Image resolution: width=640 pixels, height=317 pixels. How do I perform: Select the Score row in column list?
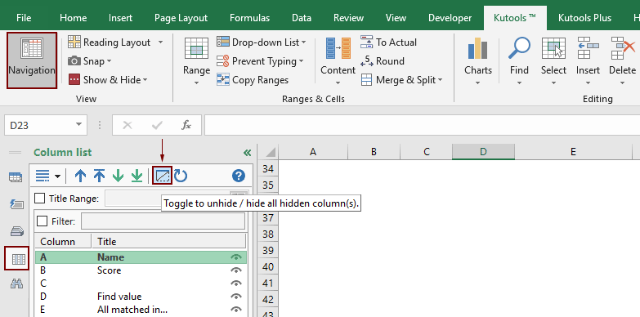click(x=141, y=270)
